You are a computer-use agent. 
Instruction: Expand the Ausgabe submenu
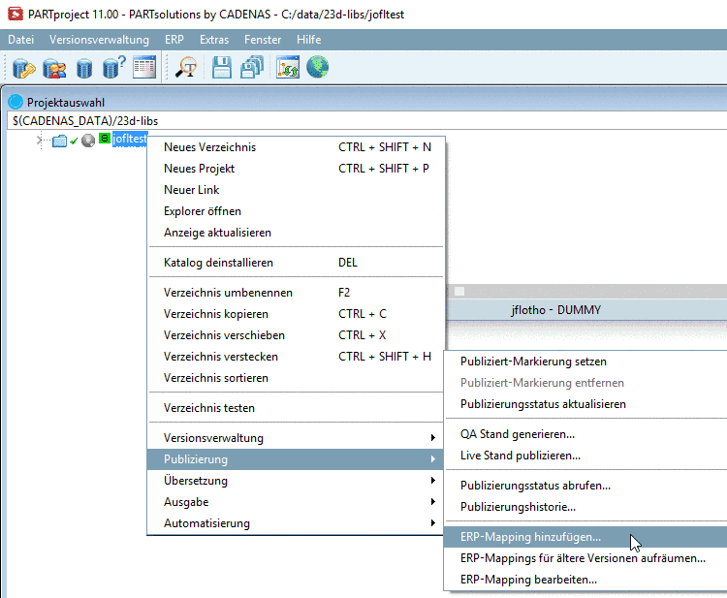[296, 502]
